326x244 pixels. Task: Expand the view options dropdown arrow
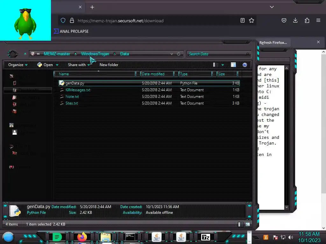tap(223, 65)
